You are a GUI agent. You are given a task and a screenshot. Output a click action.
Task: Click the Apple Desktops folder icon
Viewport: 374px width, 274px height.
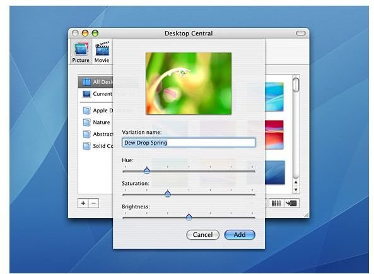(x=86, y=110)
